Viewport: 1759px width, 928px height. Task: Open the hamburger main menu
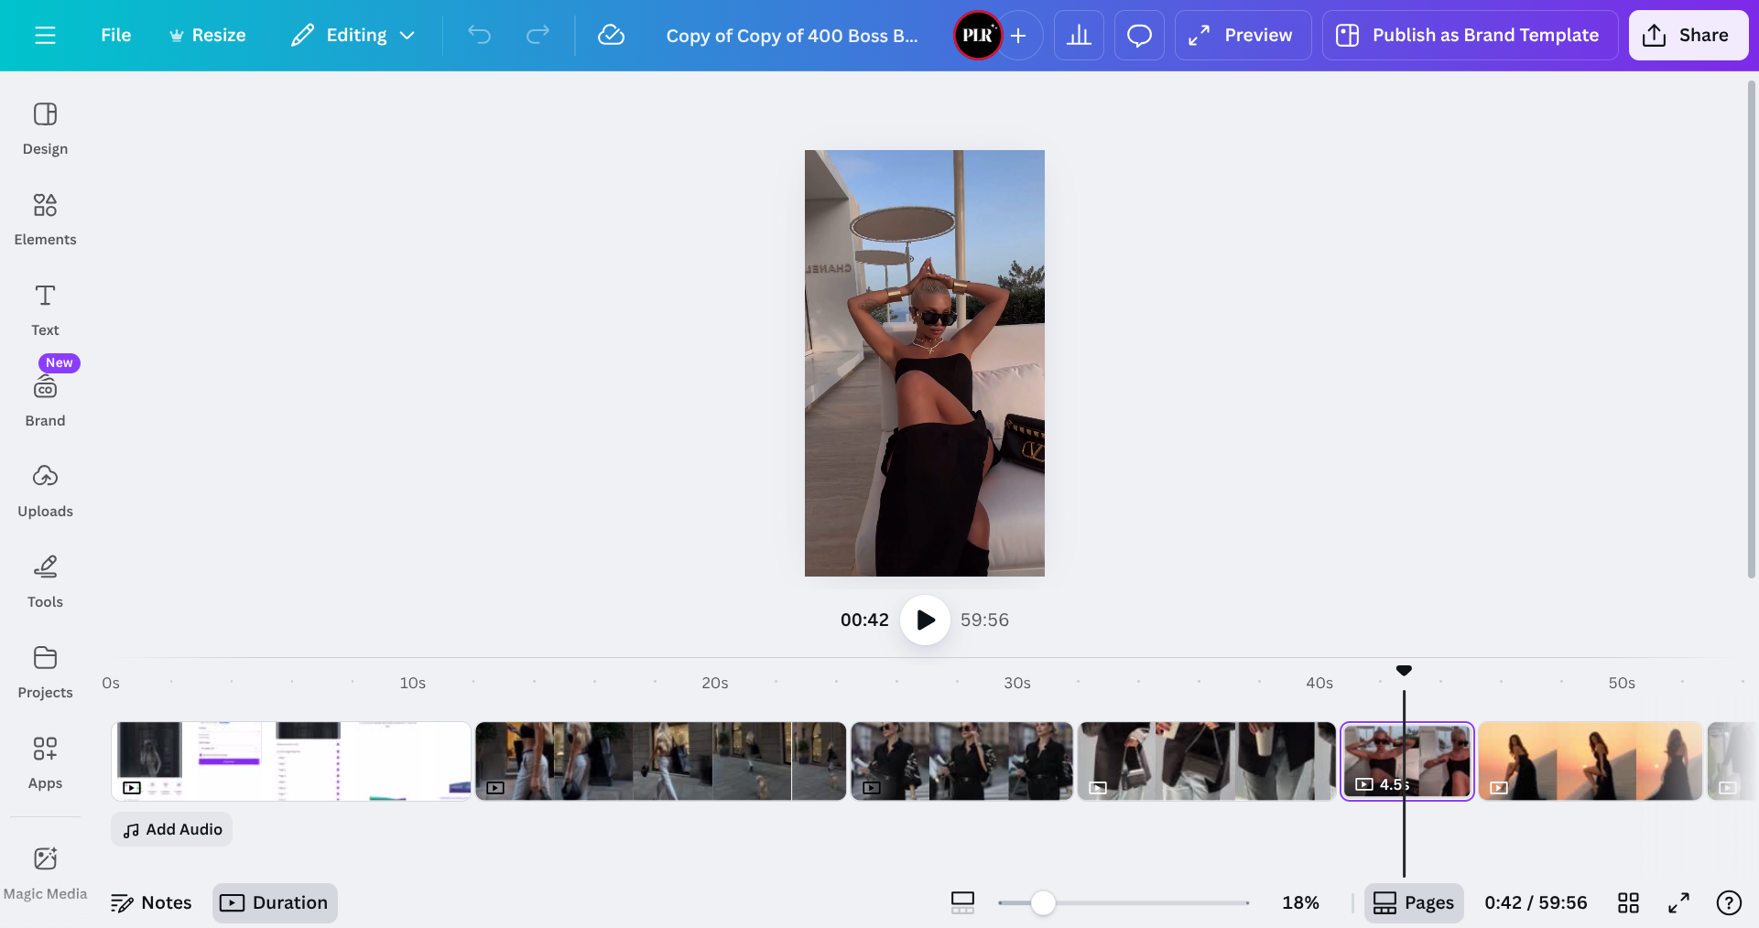(45, 35)
